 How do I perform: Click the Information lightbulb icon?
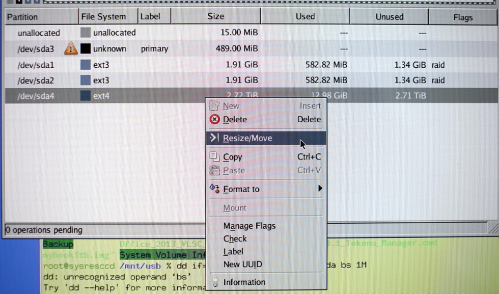215,282
